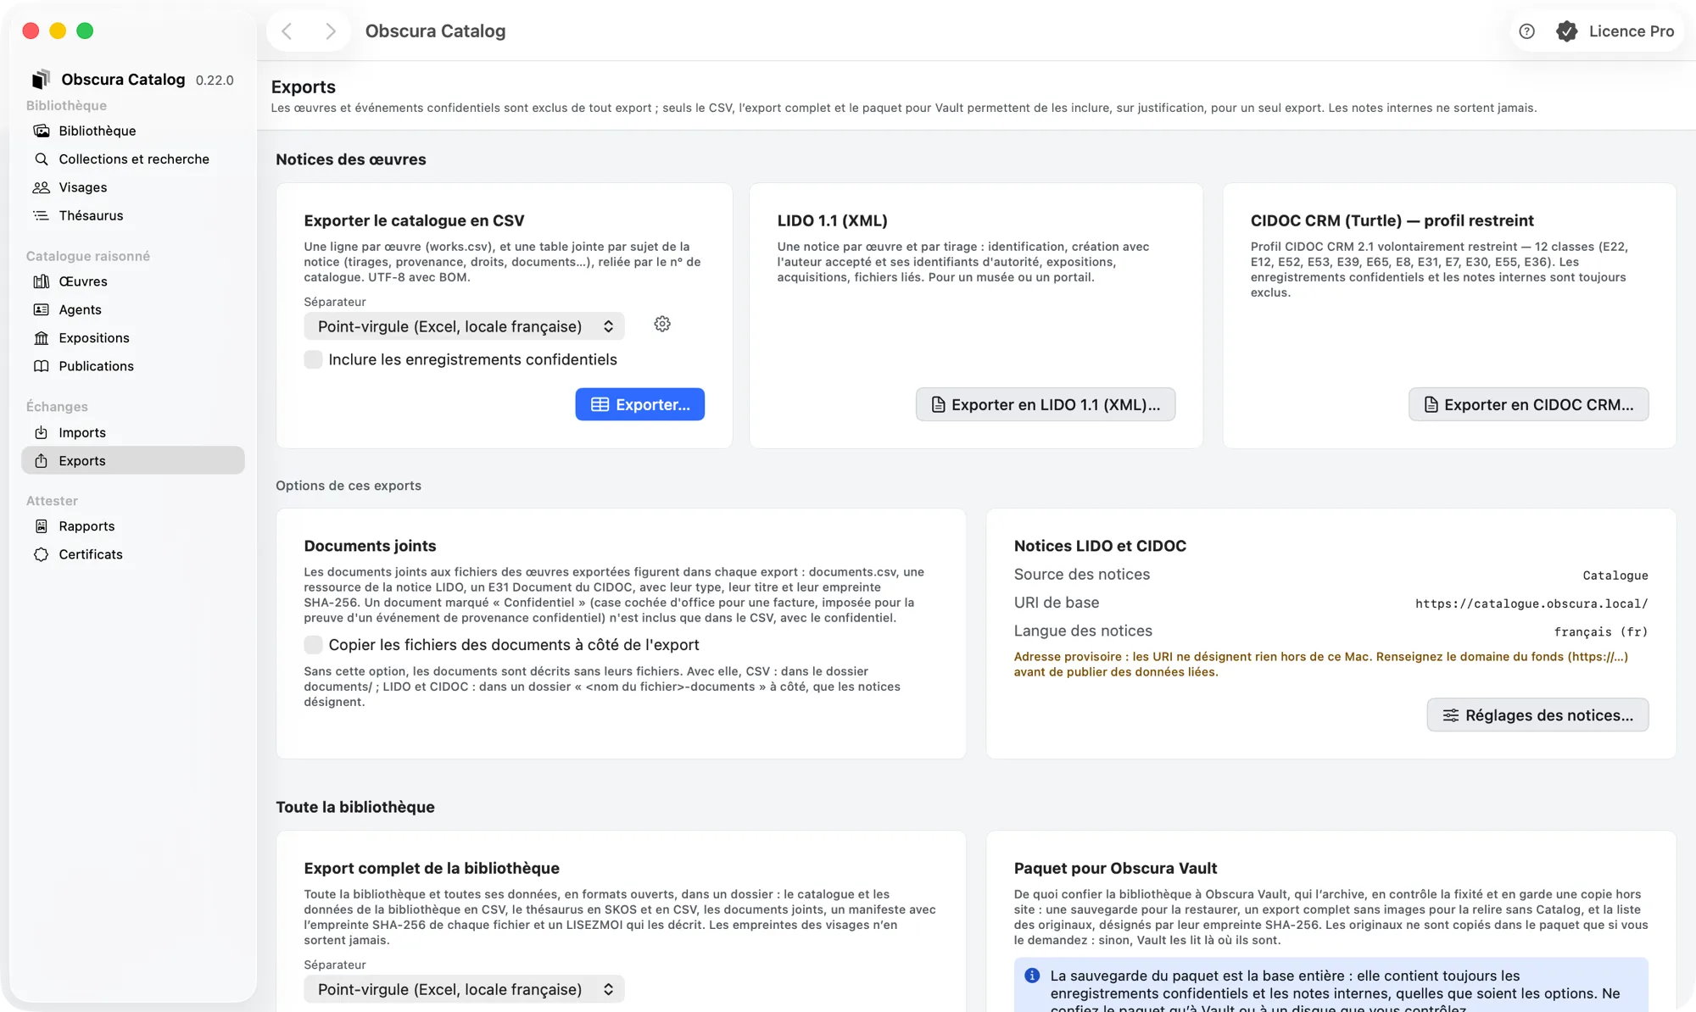Open CSV export settings gear icon
This screenshot has height=1012, width=1696.
662,324
